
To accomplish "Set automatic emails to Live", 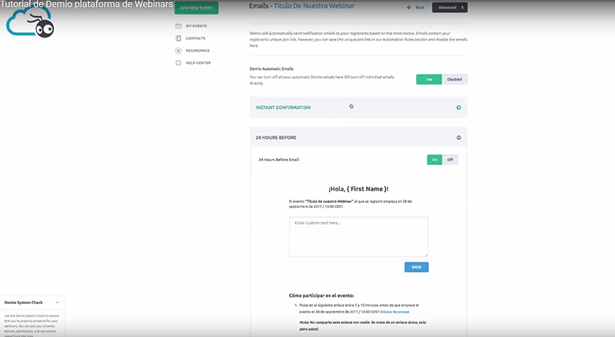I will [429, 79].
